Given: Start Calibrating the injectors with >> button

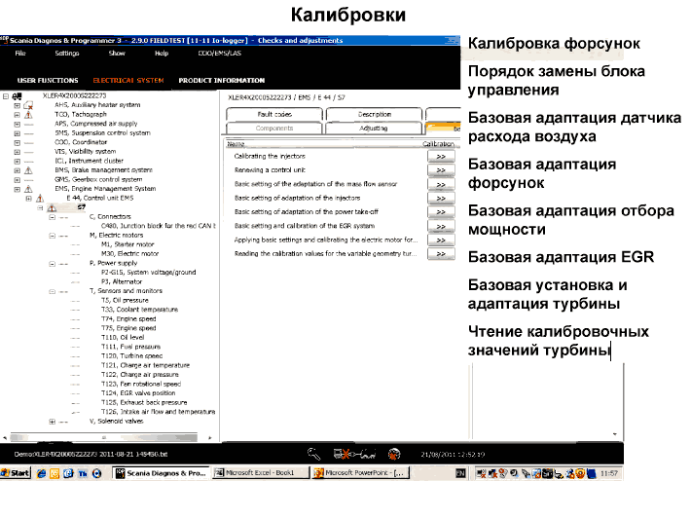Looking at the screenshot, I should click(x=440, y=156).
